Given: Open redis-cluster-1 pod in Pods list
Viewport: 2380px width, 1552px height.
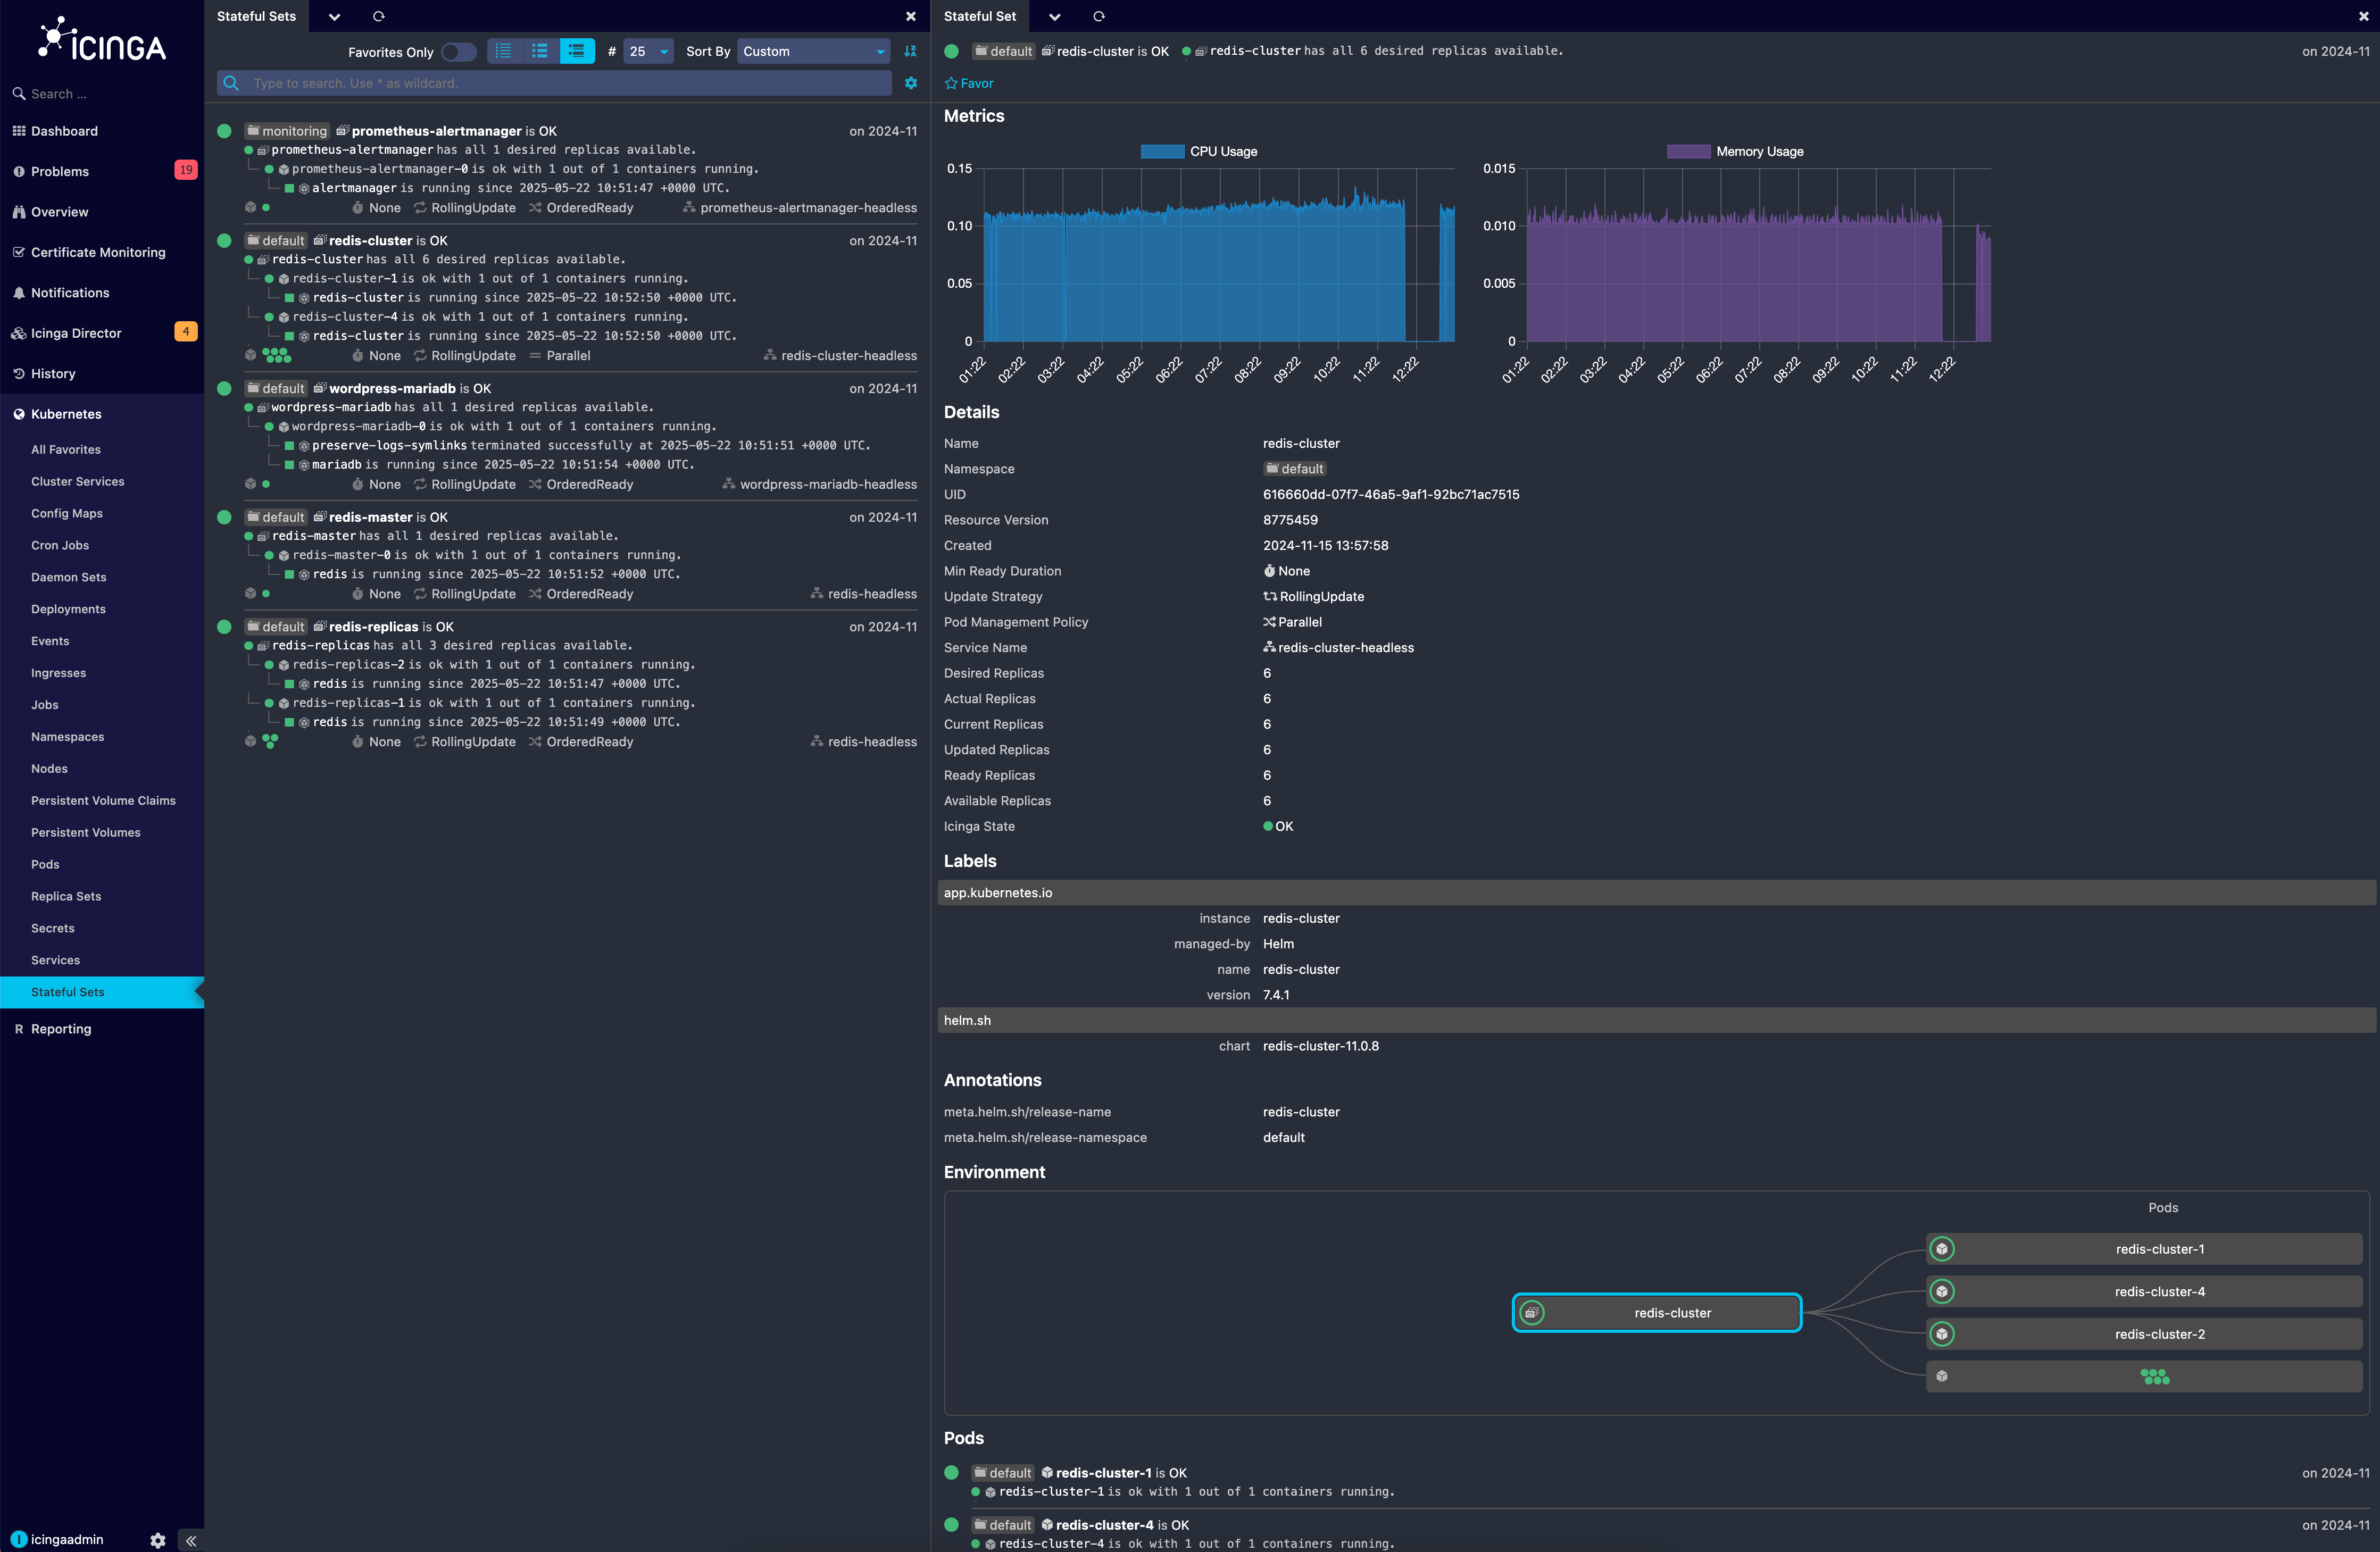Looking at the screenshot, I should (1103, 1473).
